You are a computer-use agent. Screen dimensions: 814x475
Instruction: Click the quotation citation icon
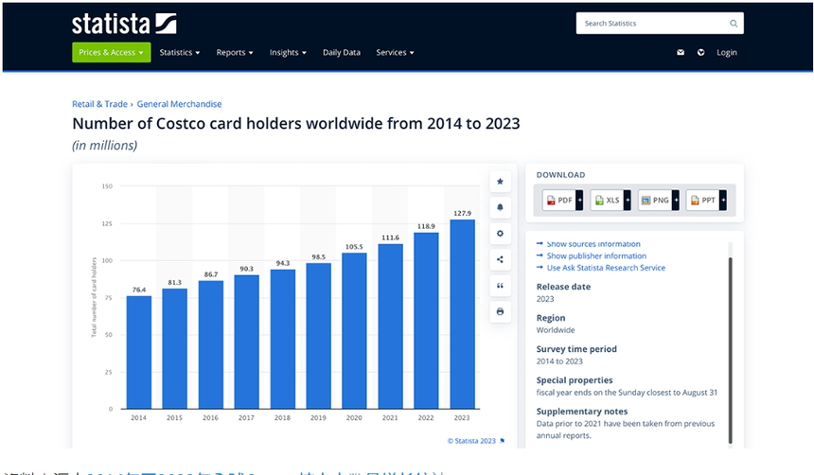500,286
